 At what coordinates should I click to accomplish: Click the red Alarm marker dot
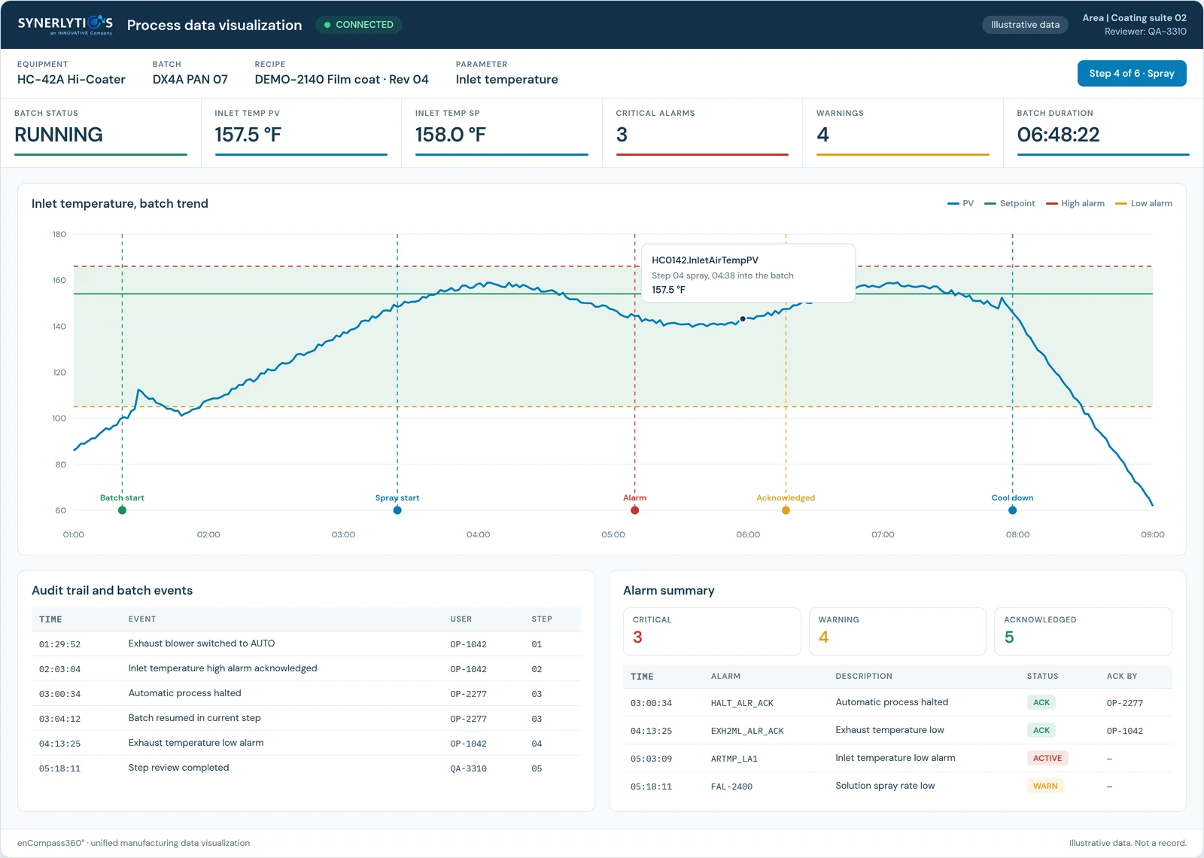coord(634,510)
